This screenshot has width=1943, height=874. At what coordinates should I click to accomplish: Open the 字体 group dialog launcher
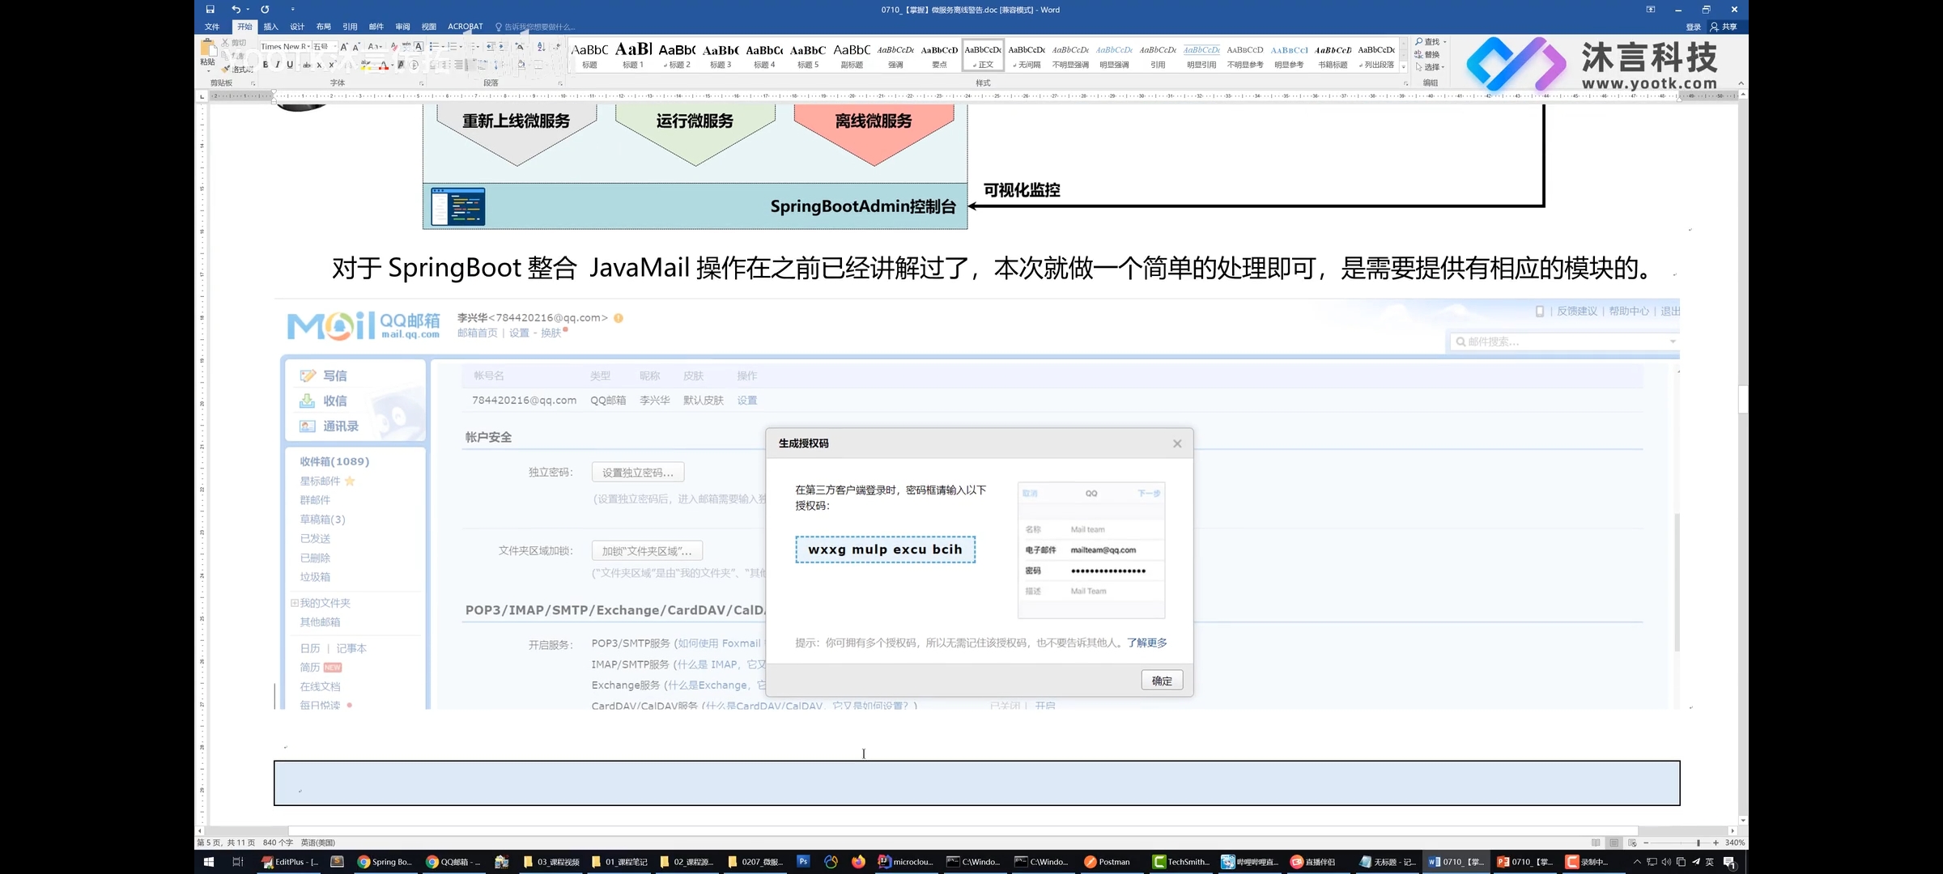(421, 83)
